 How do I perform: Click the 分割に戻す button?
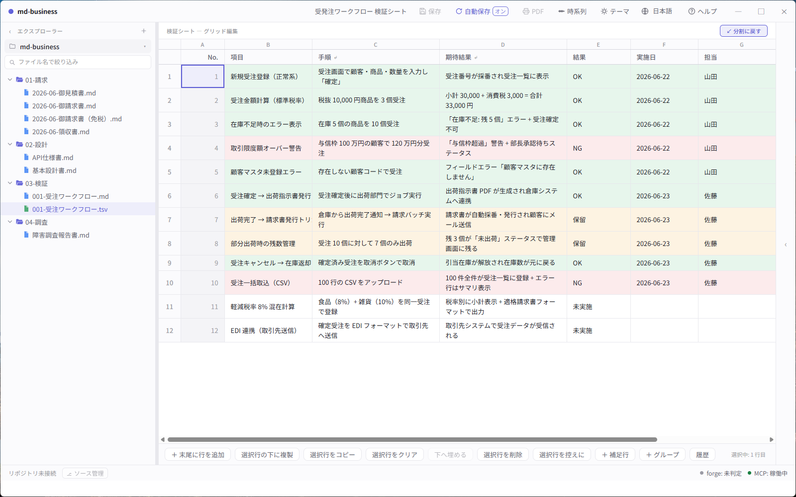click(743, 31)
